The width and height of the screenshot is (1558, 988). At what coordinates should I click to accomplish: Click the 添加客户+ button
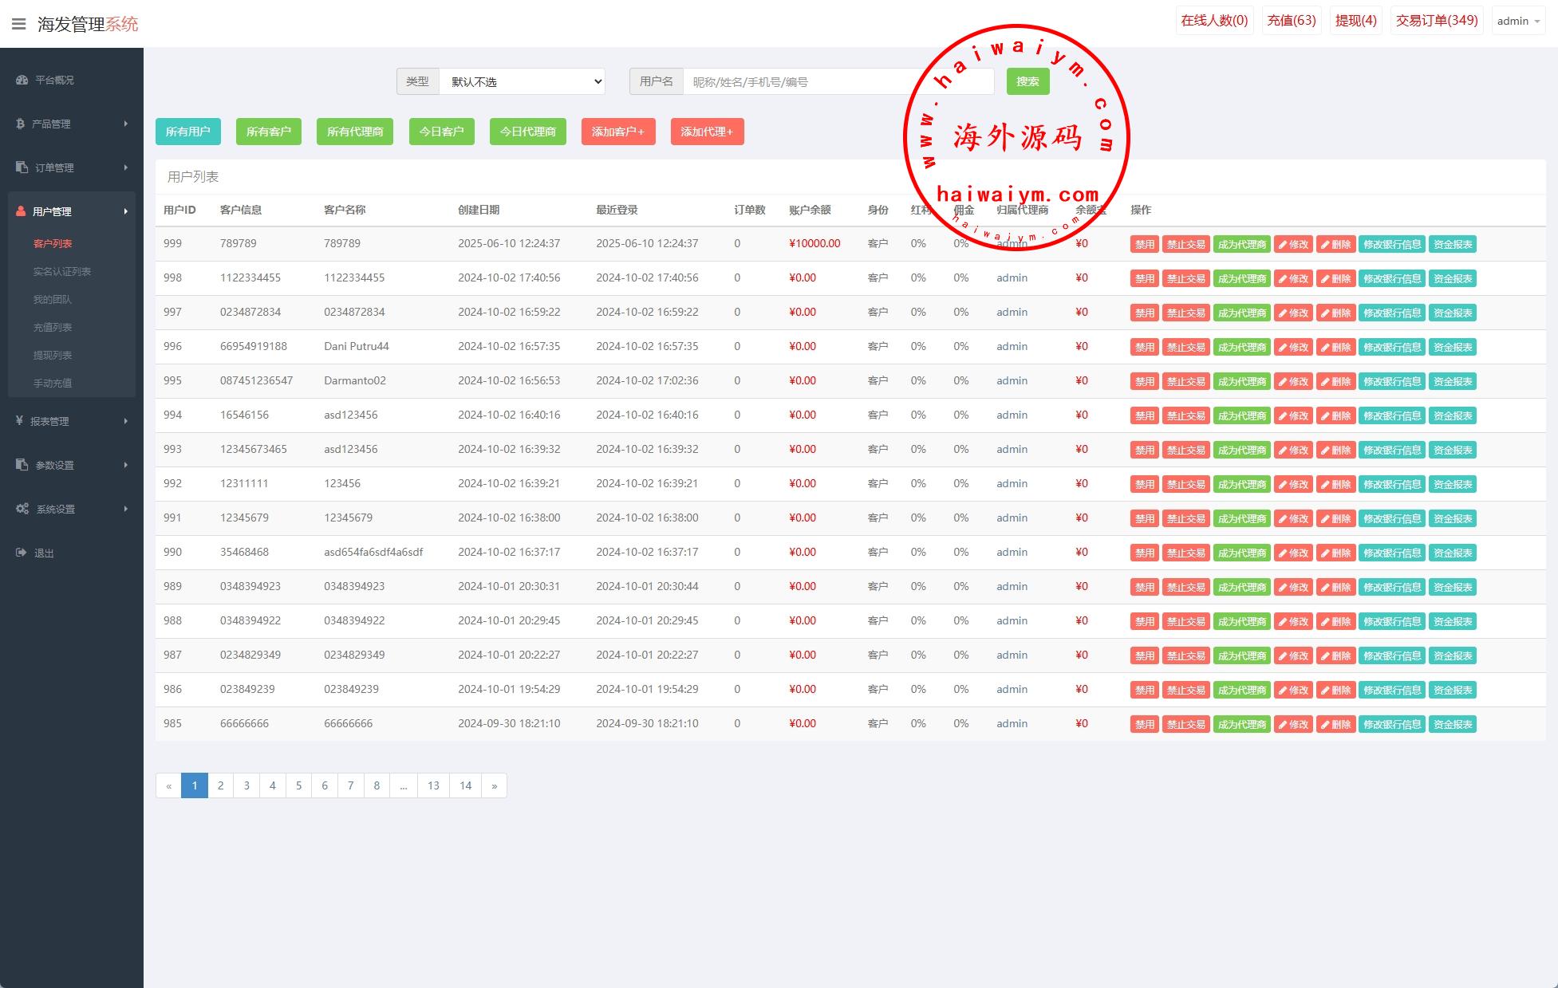pos(617,132)
